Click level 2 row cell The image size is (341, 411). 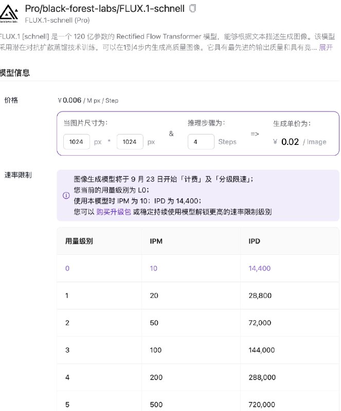tap(67, 323)
